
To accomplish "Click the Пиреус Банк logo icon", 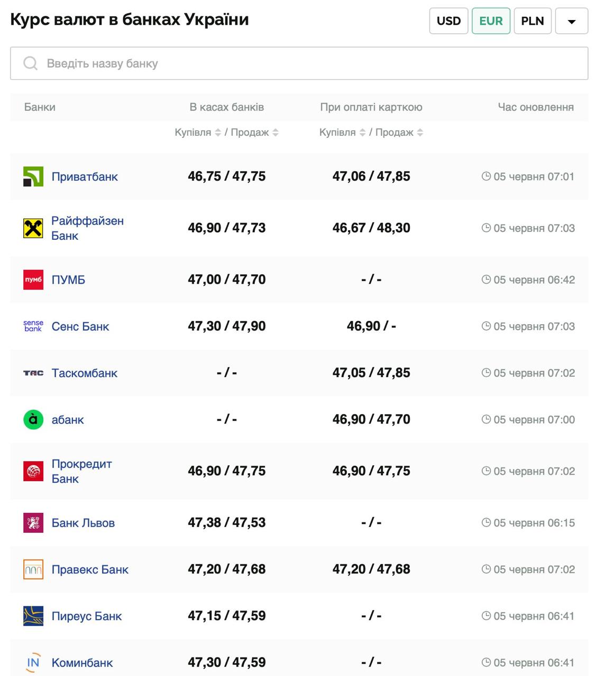I will 33,616.
